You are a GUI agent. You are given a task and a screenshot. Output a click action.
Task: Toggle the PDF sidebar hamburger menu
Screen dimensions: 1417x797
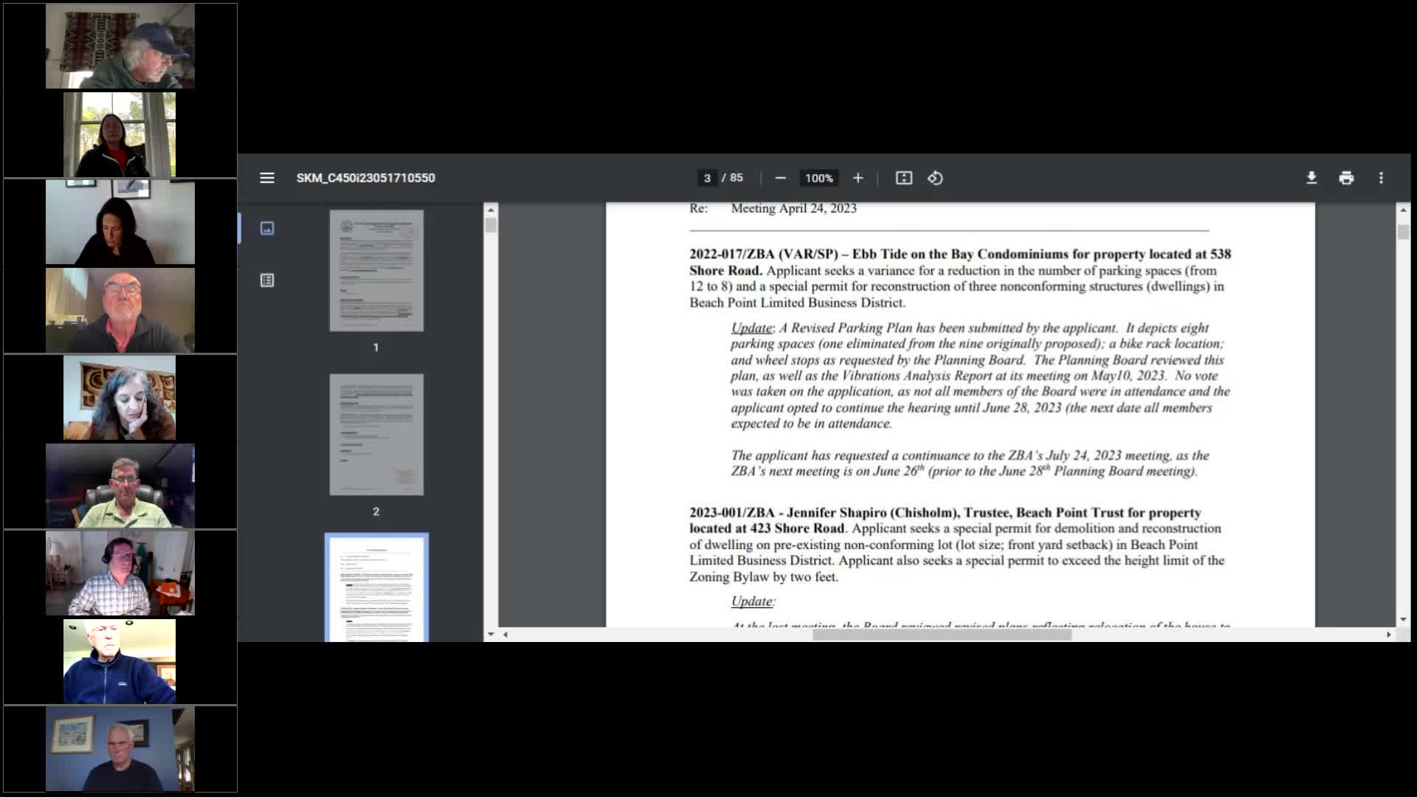pyautogui.click(x=267, y=178)
